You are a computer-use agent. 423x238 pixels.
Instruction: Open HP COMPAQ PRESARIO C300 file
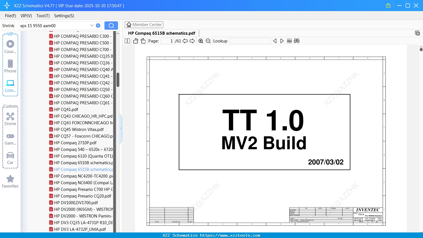(x=81, y=36)
